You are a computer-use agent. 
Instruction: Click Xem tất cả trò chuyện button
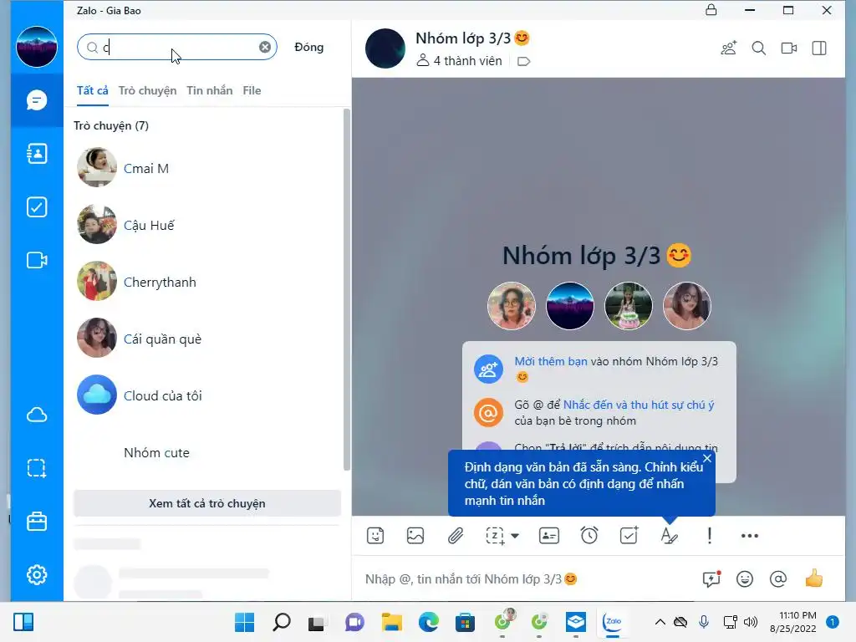[x=207, y=503]
